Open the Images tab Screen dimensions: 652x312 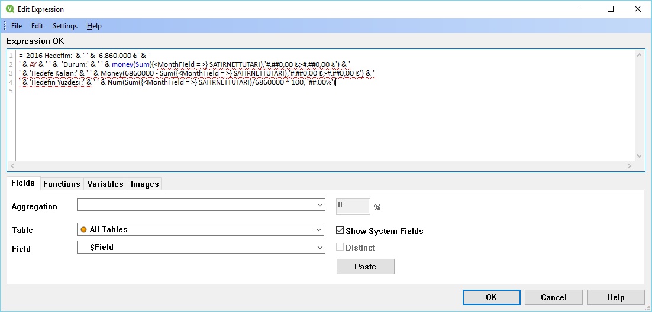(145, 184)
